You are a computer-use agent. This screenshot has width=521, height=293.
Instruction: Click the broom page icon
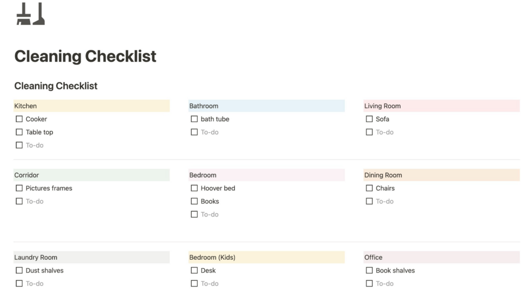tap(31, 15)
